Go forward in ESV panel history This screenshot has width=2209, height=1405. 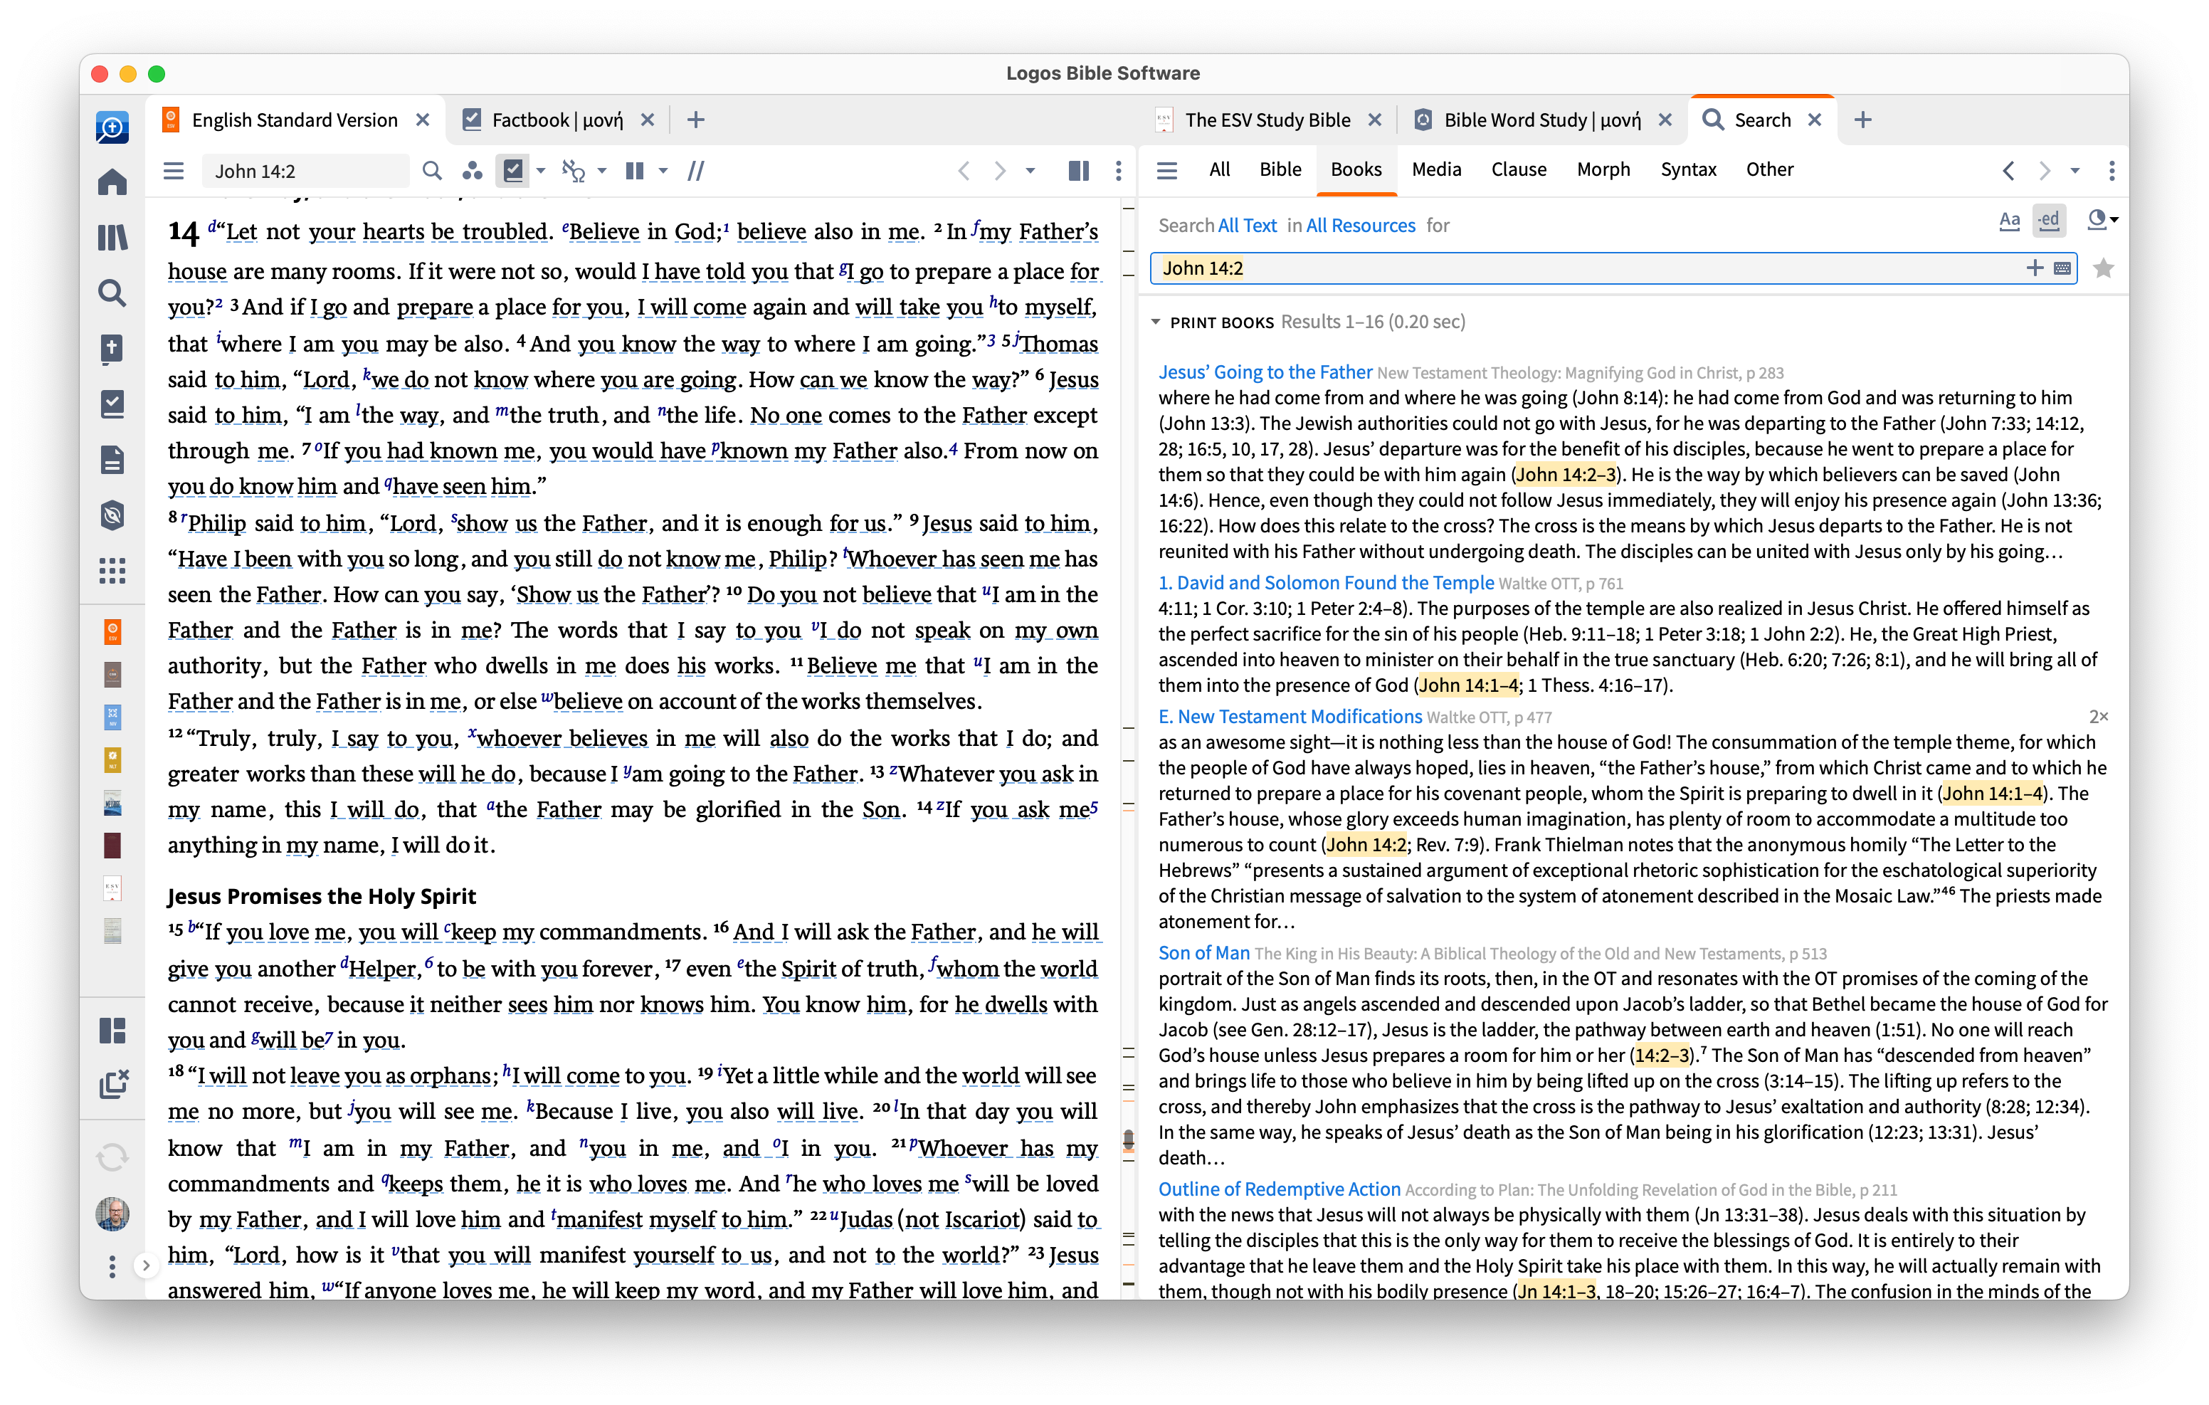pyautogui.click(x=1000, y=171)
